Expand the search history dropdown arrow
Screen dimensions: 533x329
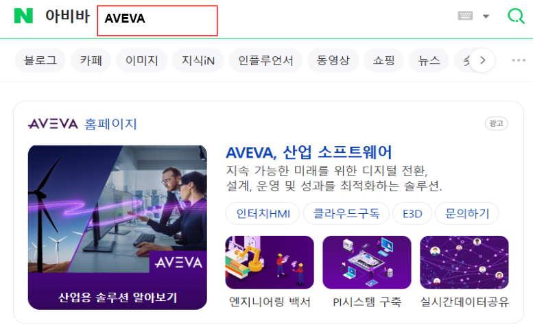pos(486,16)
